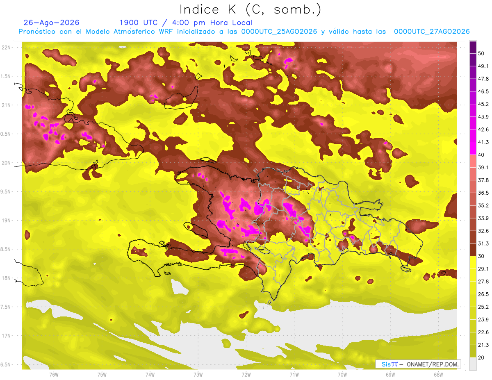
Task: Click the salmon swatch between 39.1 and 40
Action: coord(473,161)
